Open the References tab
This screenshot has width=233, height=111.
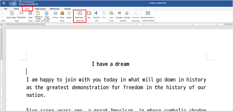click(54, 9)
